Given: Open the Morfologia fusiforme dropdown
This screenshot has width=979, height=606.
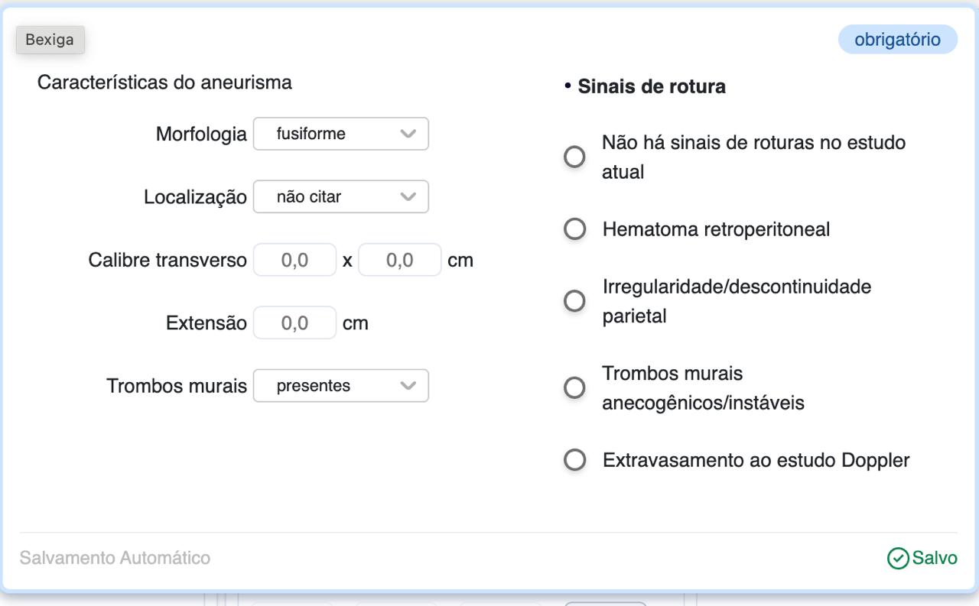Looking at the screenshot, I should coord(340,134).
